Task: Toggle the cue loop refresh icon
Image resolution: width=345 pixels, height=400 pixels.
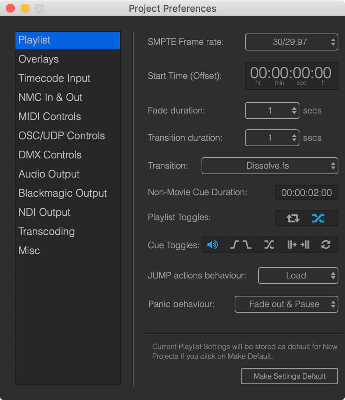Action: [x=326, y=245]
